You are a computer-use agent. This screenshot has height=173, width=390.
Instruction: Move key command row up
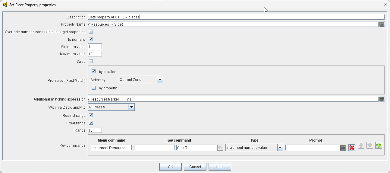(361, 146)
